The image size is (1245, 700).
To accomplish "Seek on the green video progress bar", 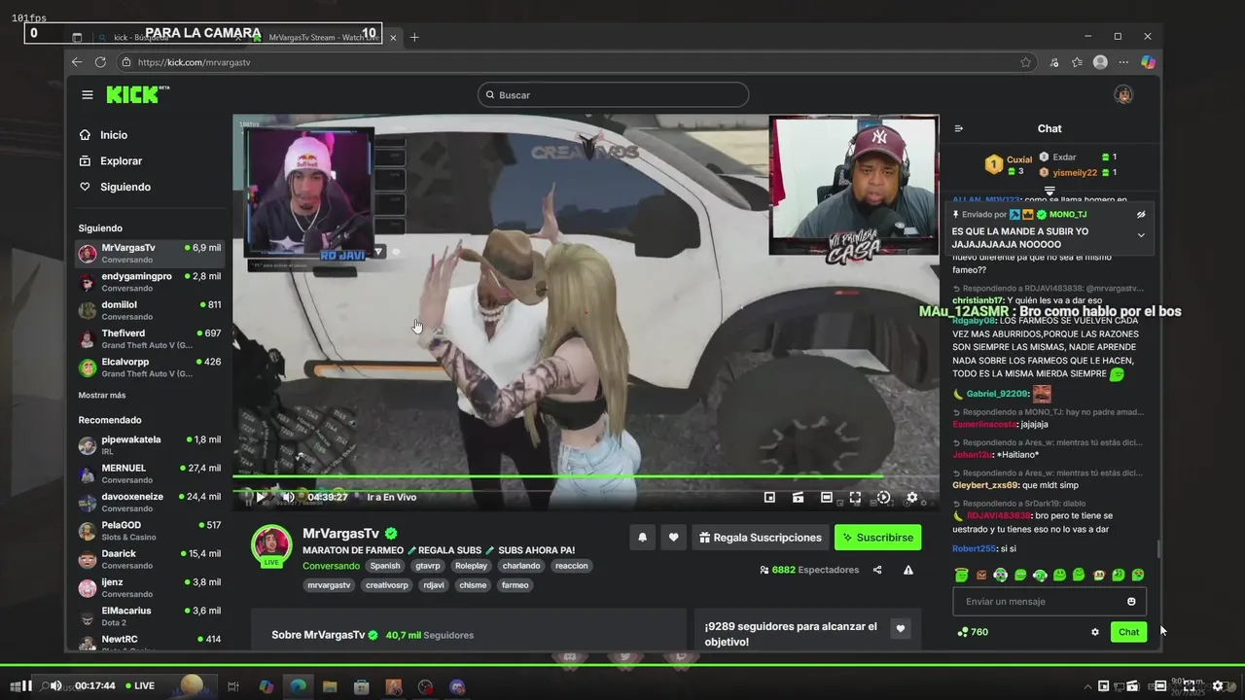I will click(x=586, y=476).
